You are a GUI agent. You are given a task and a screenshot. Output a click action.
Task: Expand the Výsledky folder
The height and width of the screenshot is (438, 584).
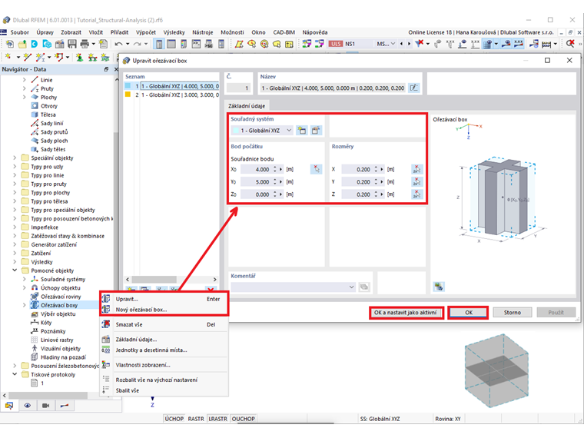[x=15, y=262]
